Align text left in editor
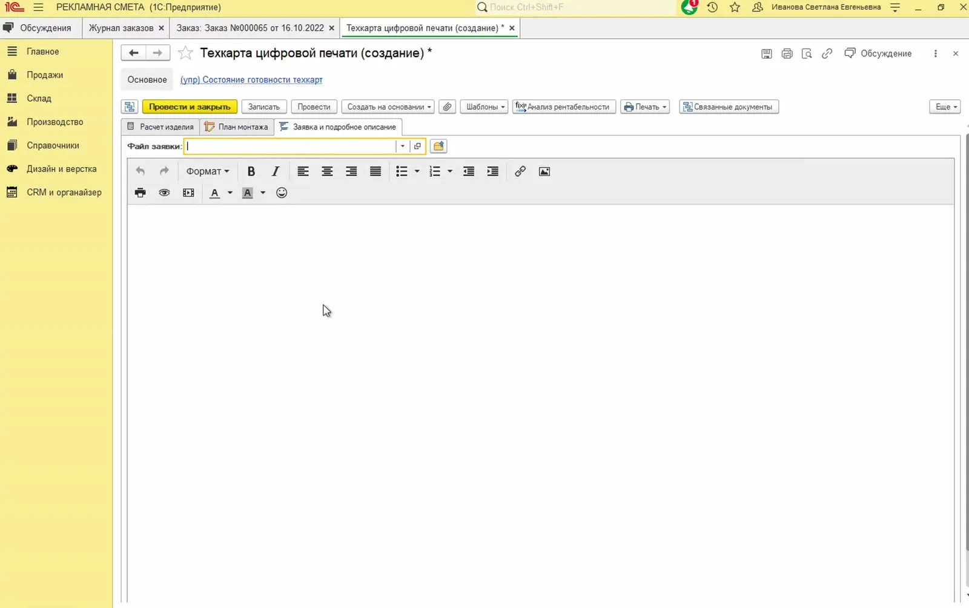The width and height of the screenshot is (969, 608). pos(303,171)
